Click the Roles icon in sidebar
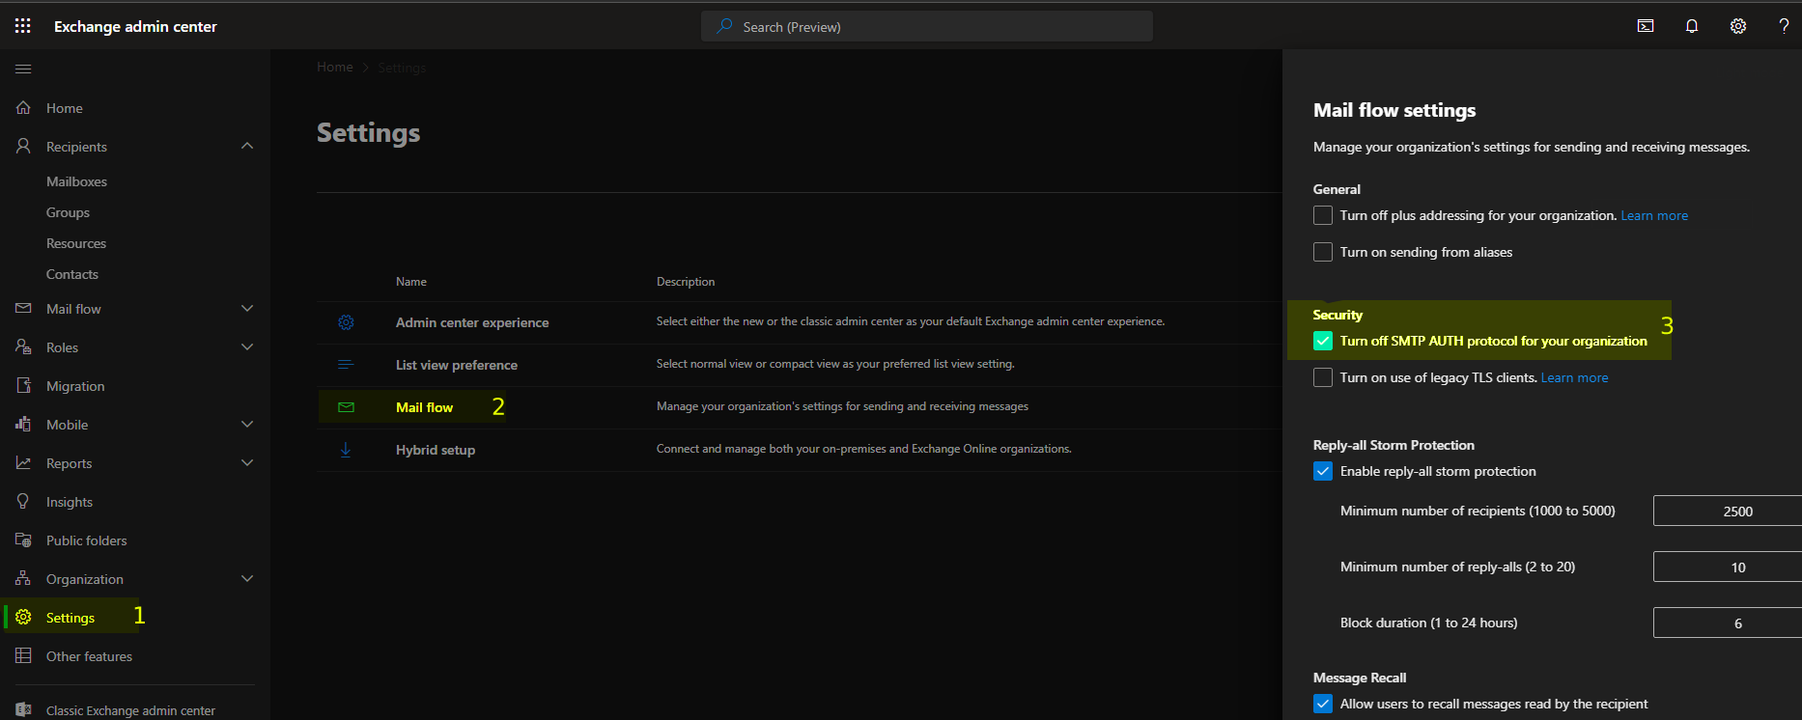 click(x=23, y=346)
